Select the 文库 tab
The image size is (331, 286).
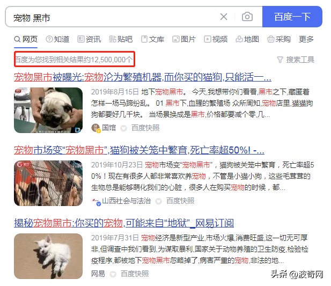[x=152, y=39]
